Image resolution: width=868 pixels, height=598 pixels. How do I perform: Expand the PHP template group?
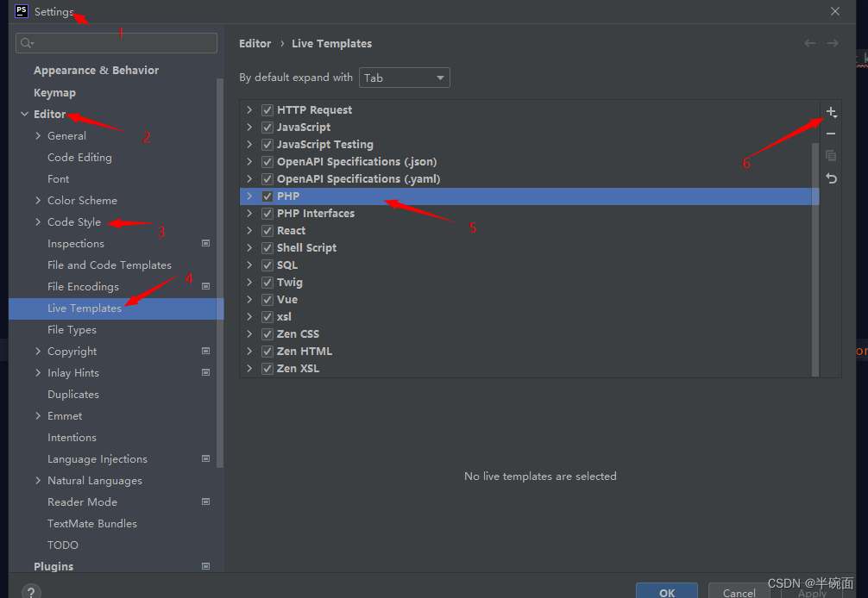249,196
